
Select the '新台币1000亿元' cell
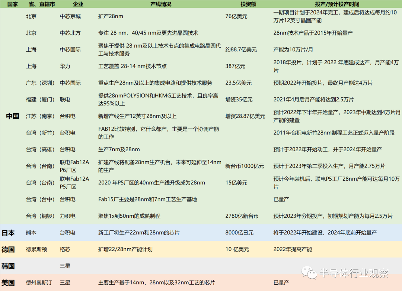coord(245,166)
